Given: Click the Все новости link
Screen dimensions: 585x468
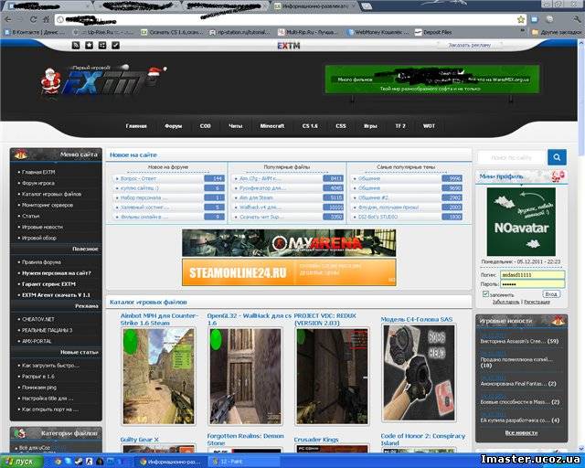Looking at the screenshot, I should [521, 432].
